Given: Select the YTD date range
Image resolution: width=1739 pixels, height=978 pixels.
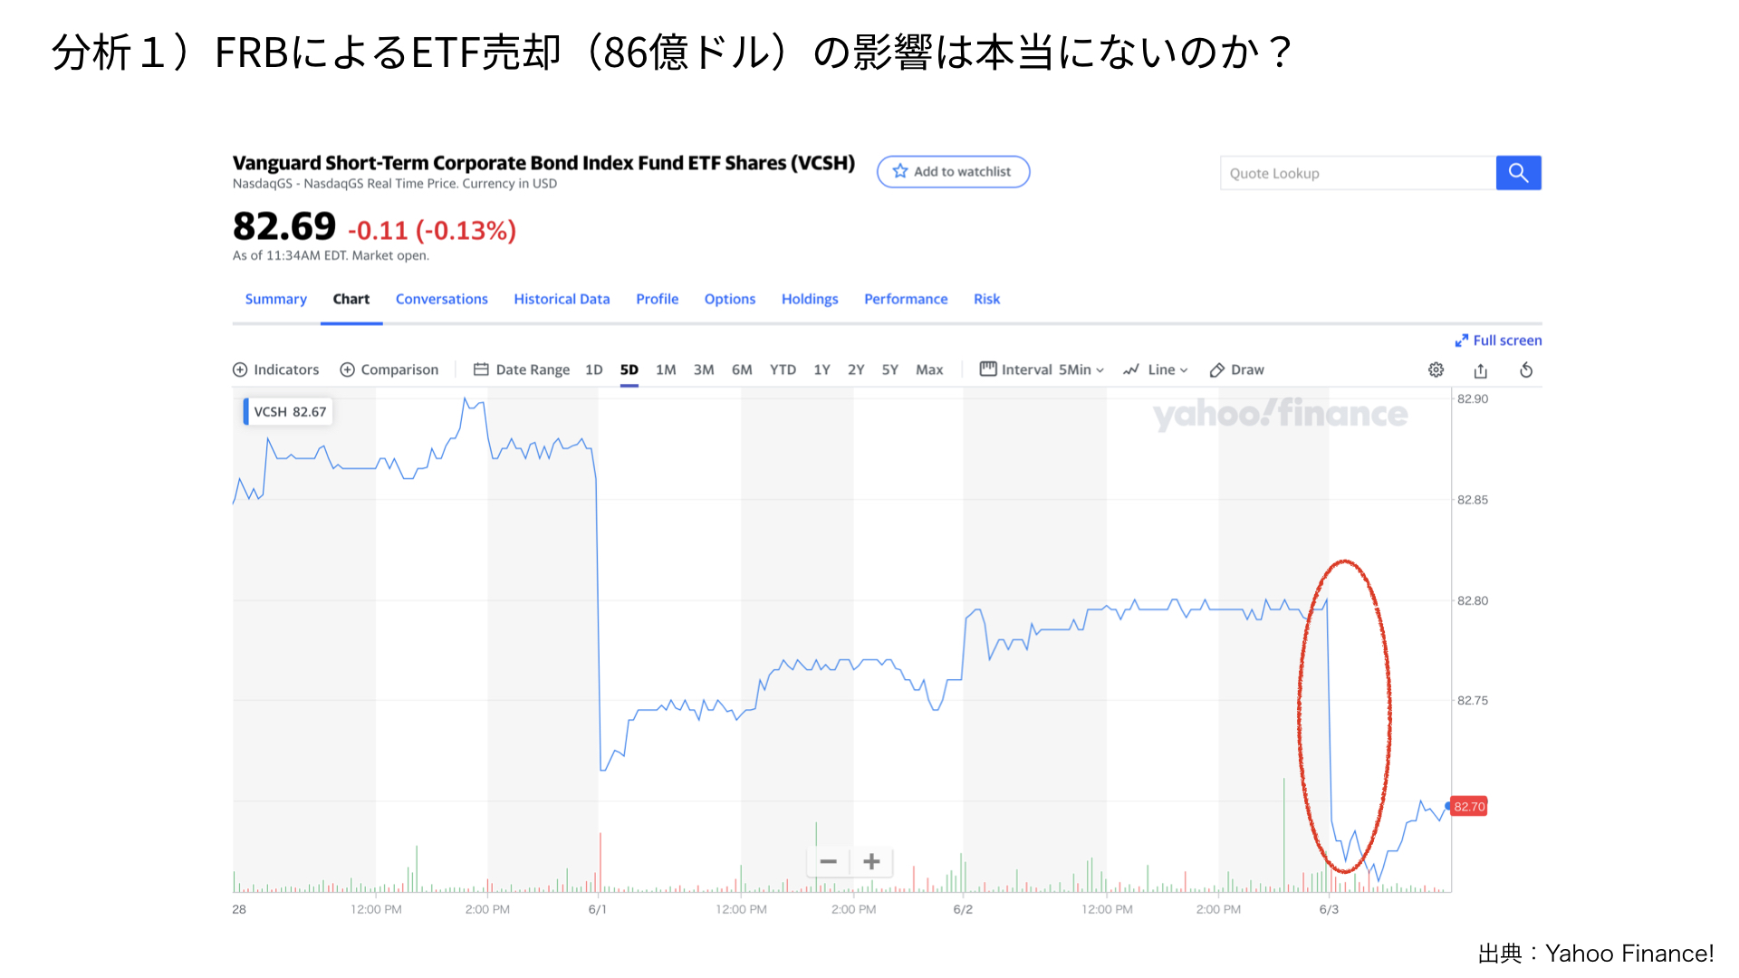Looking at the screenshot, I should [x=783, y=369].
